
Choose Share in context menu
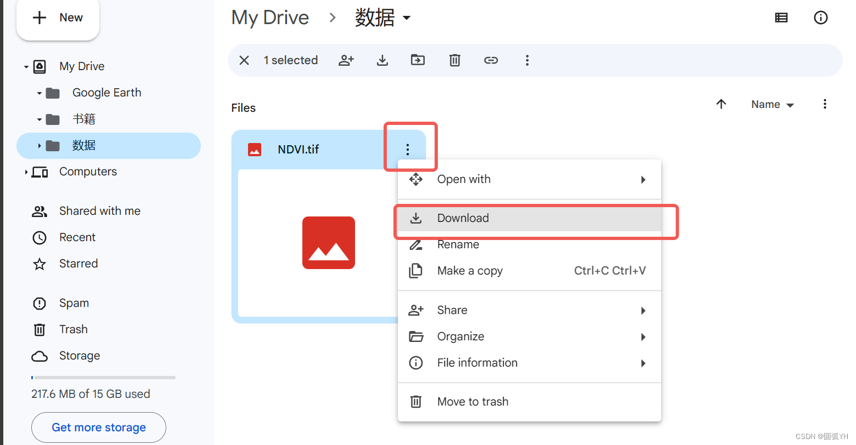point(529,310)
